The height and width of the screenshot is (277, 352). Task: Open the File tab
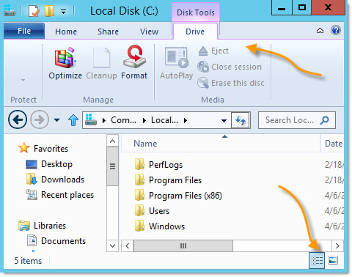pyautogui.click(x=24, y=31)
